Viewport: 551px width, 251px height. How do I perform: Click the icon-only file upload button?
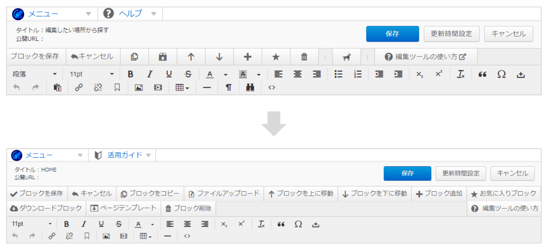coord(163,57)
